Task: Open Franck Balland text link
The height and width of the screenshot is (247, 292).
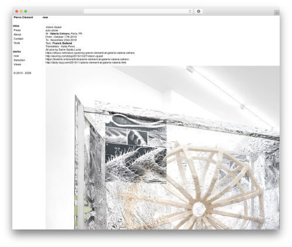Action: click(62, 43)
